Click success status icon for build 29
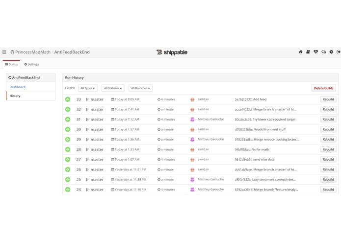 tap(68, 139)
